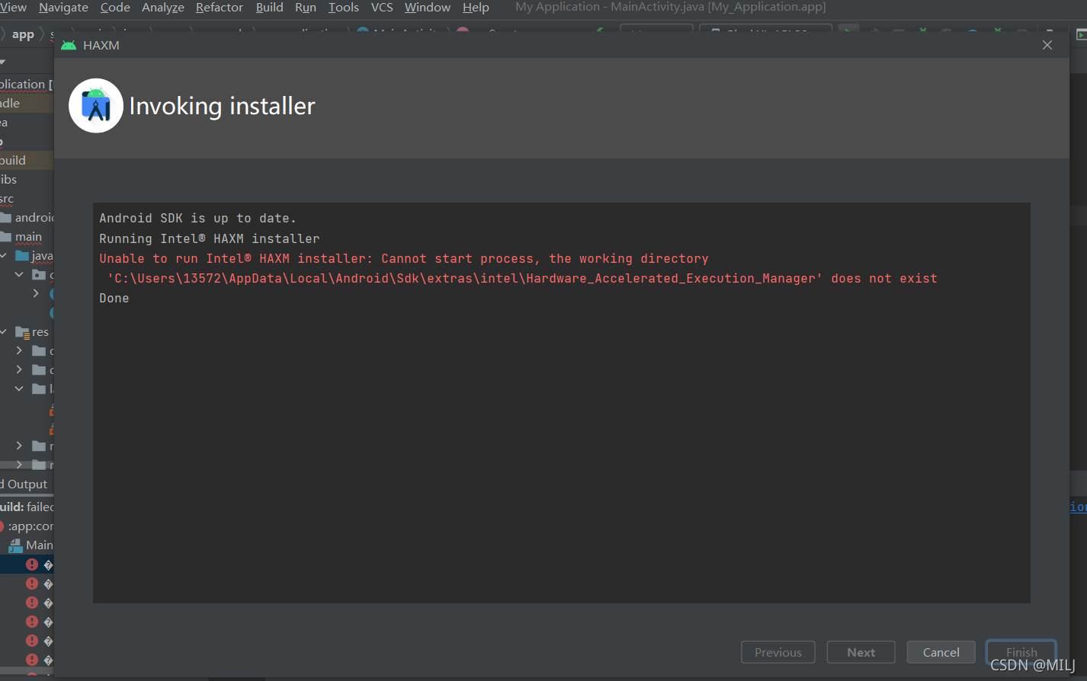This screenshot has height=681, width=1087.
Task: Collapse the package node under java
Action: point(19,274)
